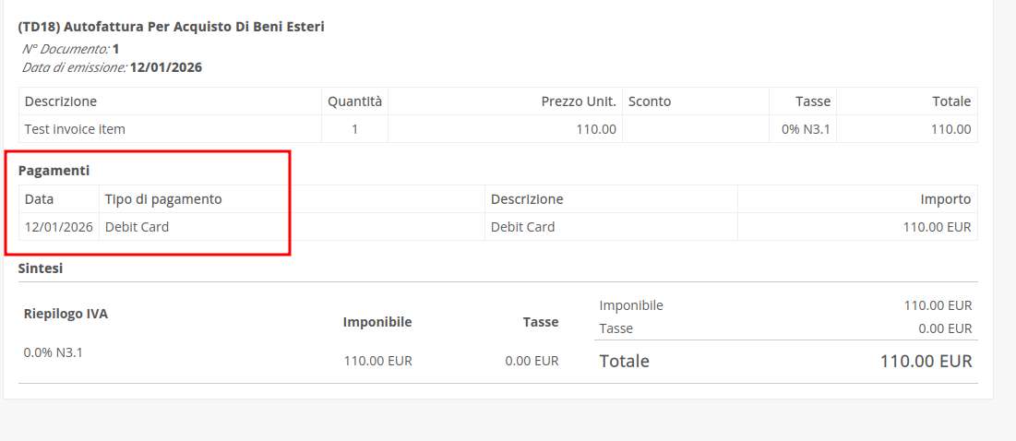Click the Quantità column header
Screen dimensions: 1016x441
click(x=354, y=101)
